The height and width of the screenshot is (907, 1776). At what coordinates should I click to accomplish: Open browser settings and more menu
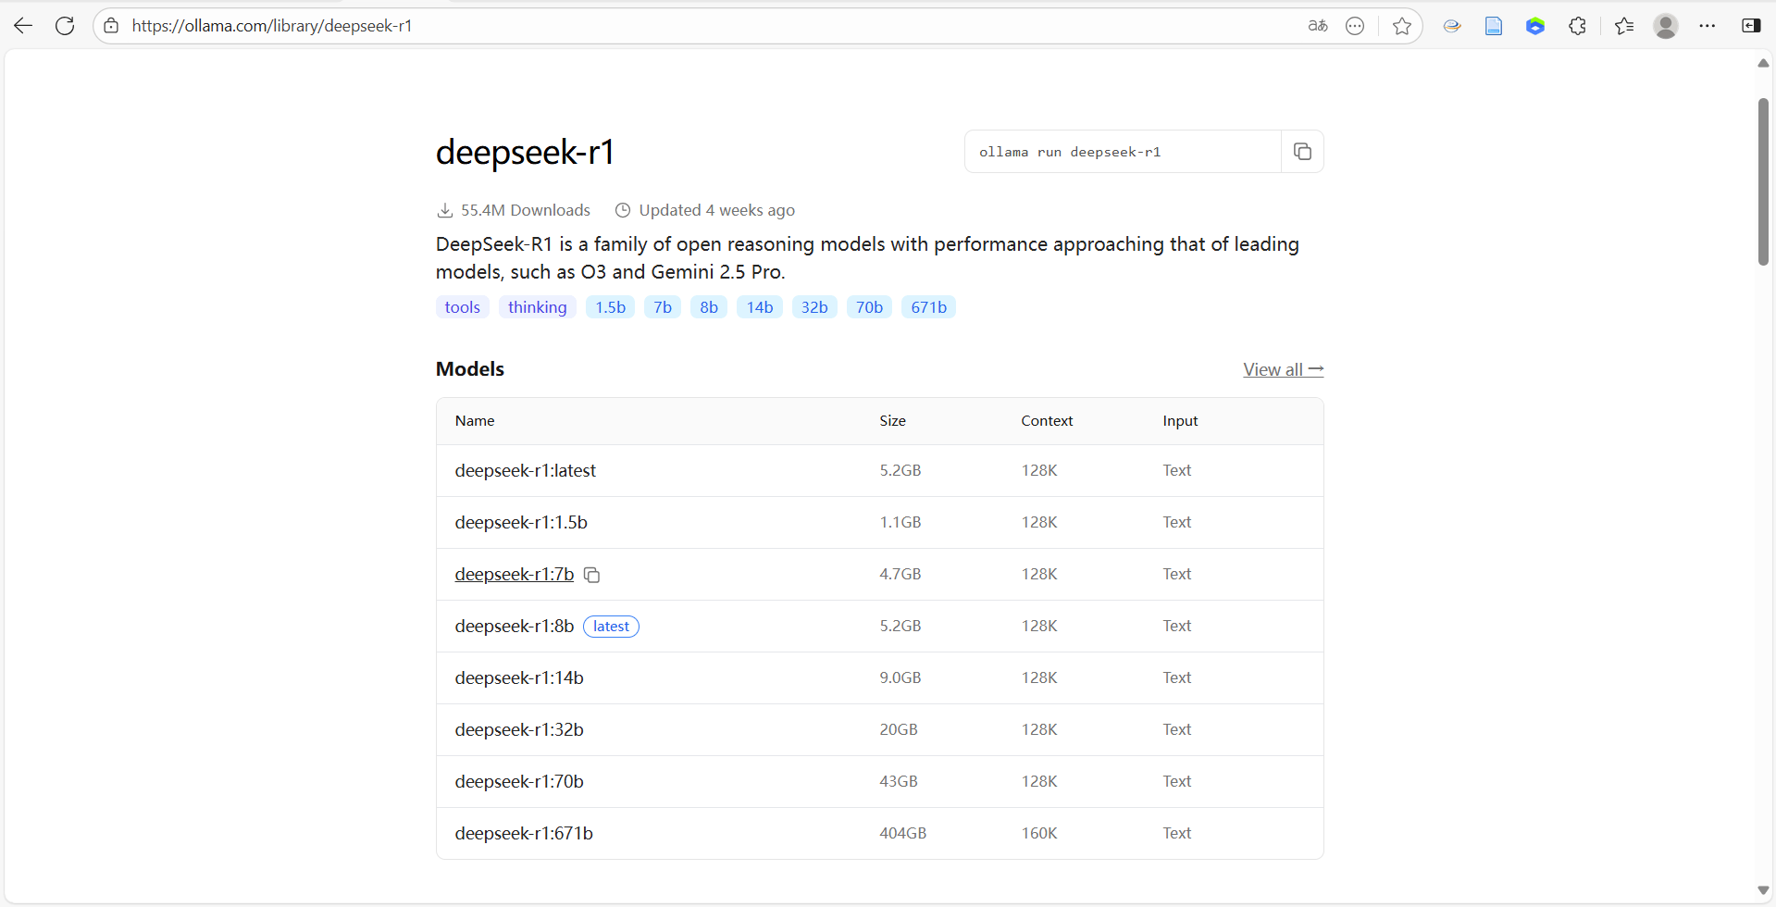coord(1708,26)
